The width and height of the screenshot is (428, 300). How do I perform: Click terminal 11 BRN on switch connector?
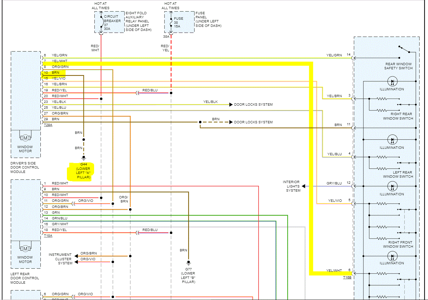[x=343, y=125]
